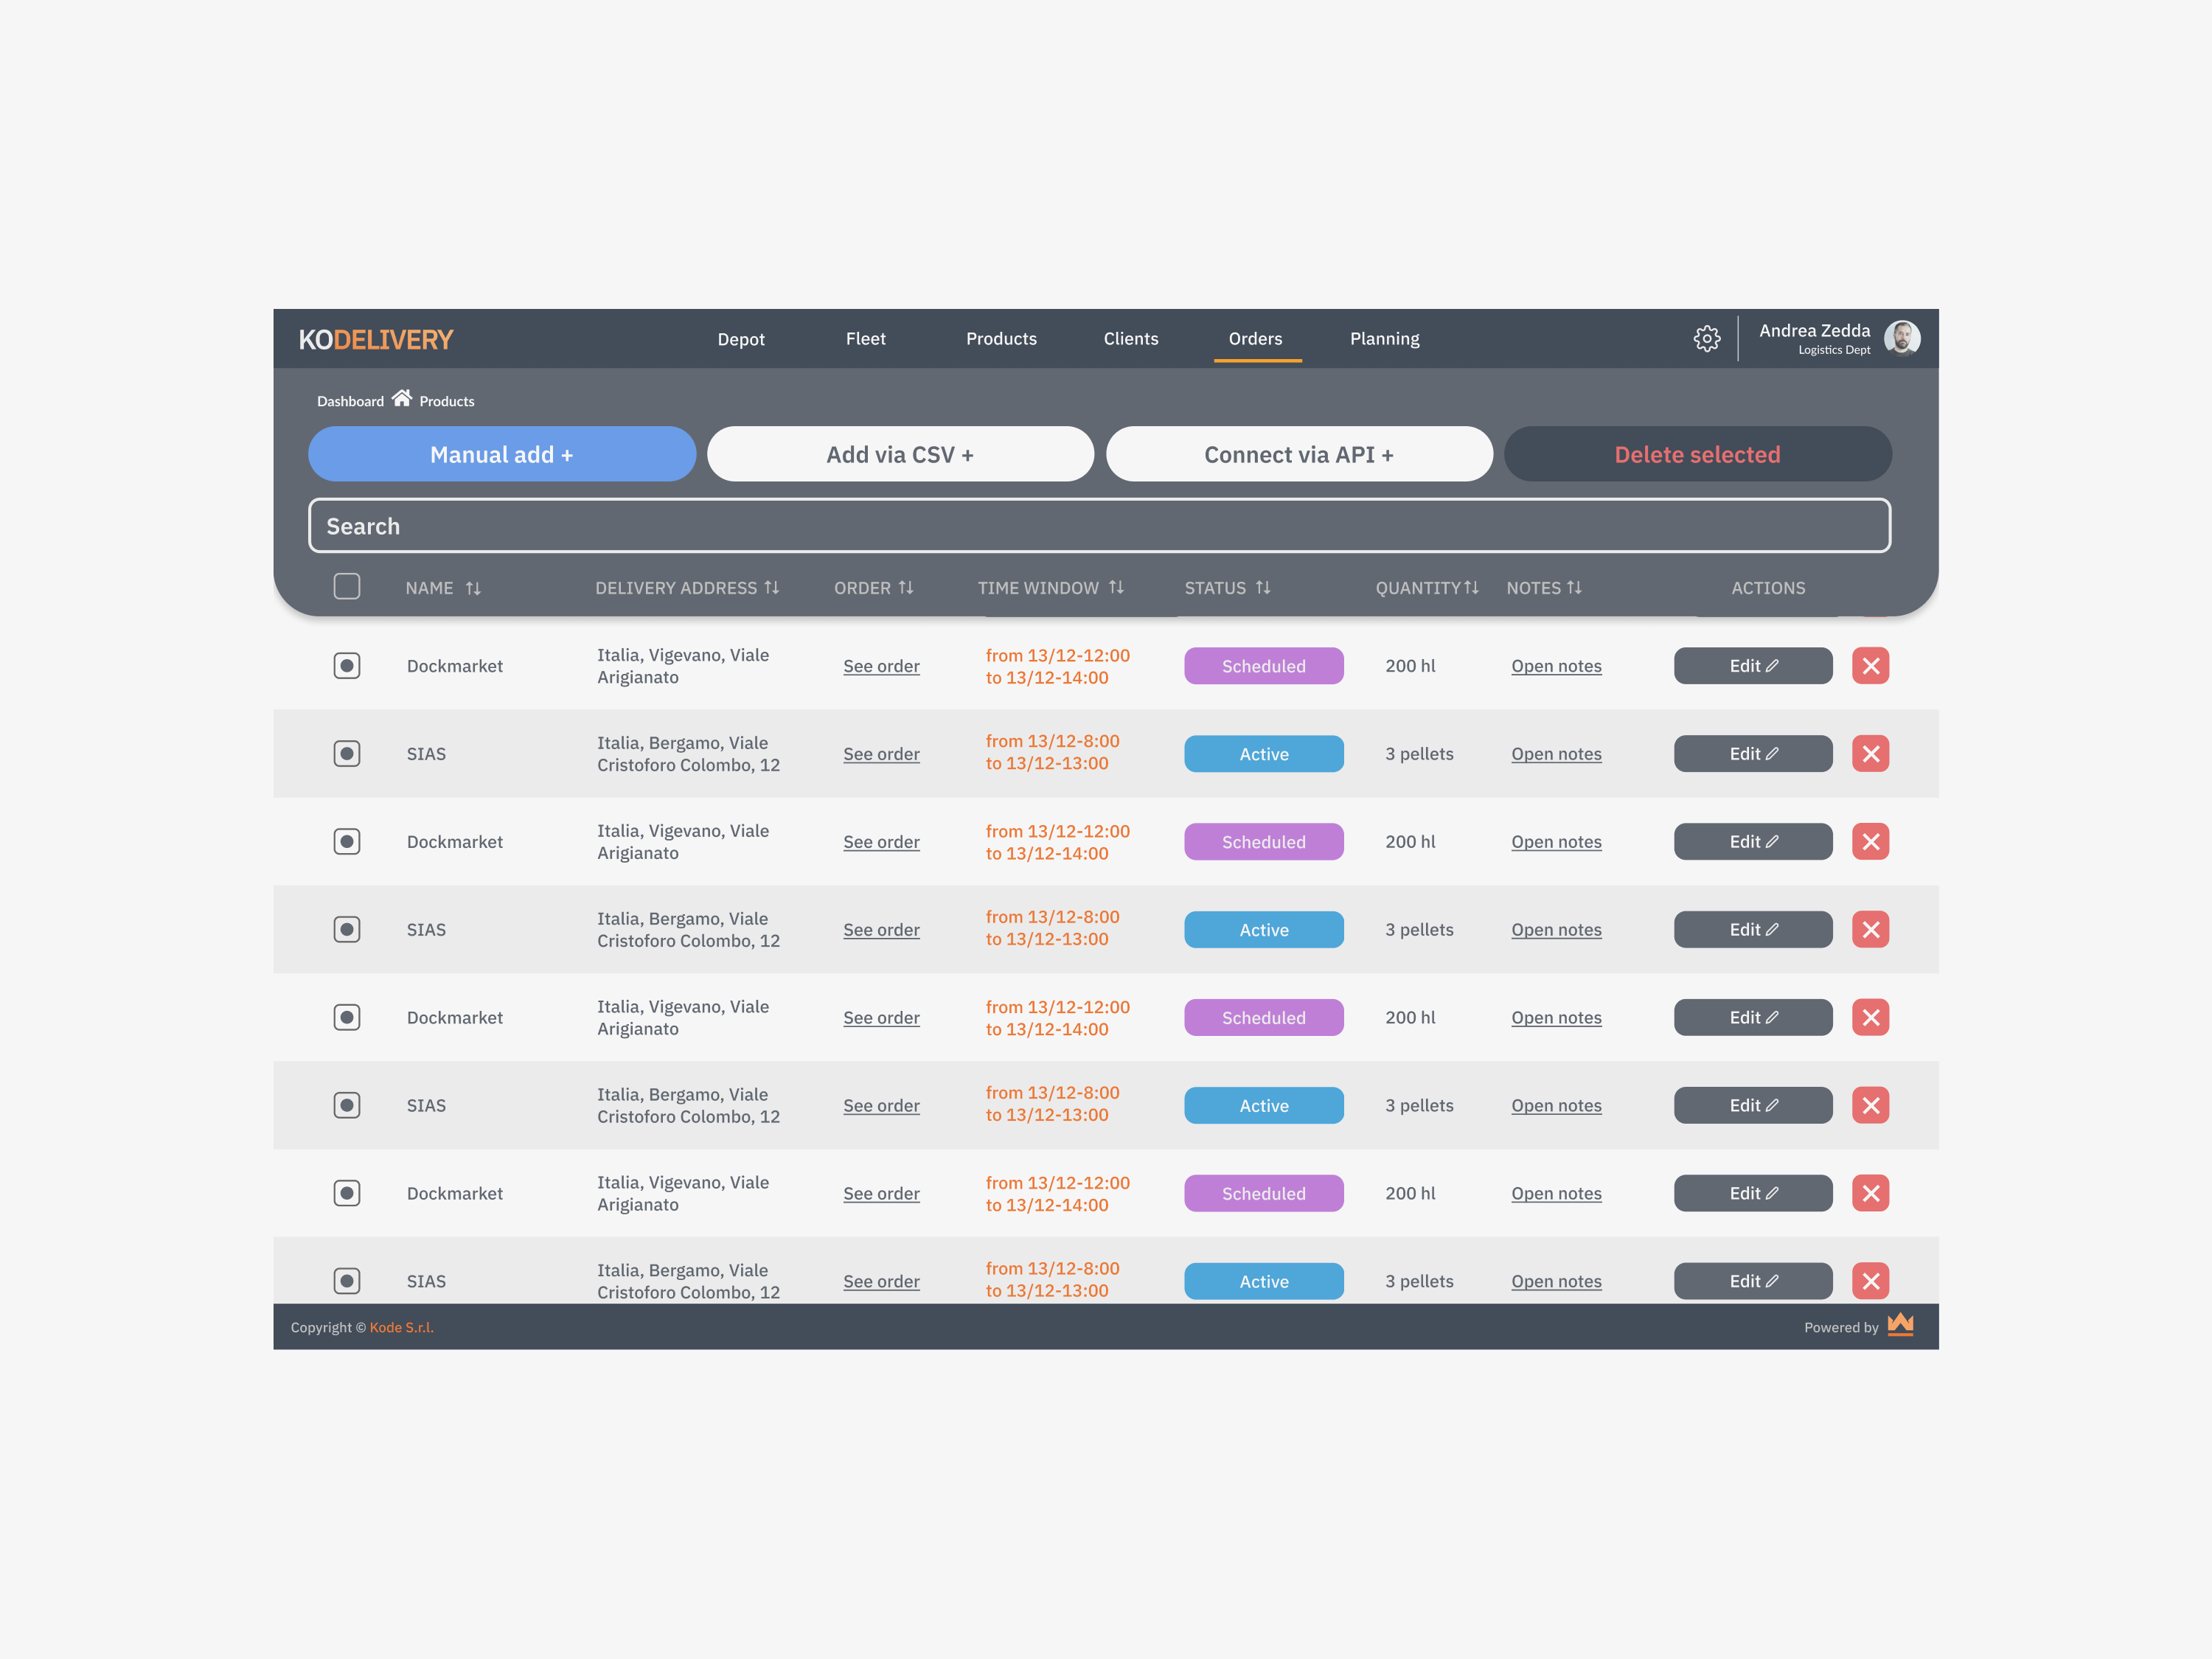
Task: Open notes for fourth Dockmarket row
Action: point(1556,1194)
